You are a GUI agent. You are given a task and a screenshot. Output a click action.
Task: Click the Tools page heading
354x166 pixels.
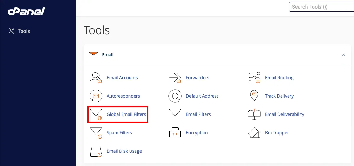coord(97,30)
